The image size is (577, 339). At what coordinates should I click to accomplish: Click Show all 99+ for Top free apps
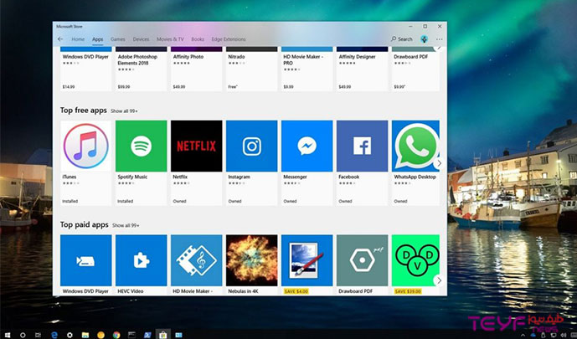point(124,111)
